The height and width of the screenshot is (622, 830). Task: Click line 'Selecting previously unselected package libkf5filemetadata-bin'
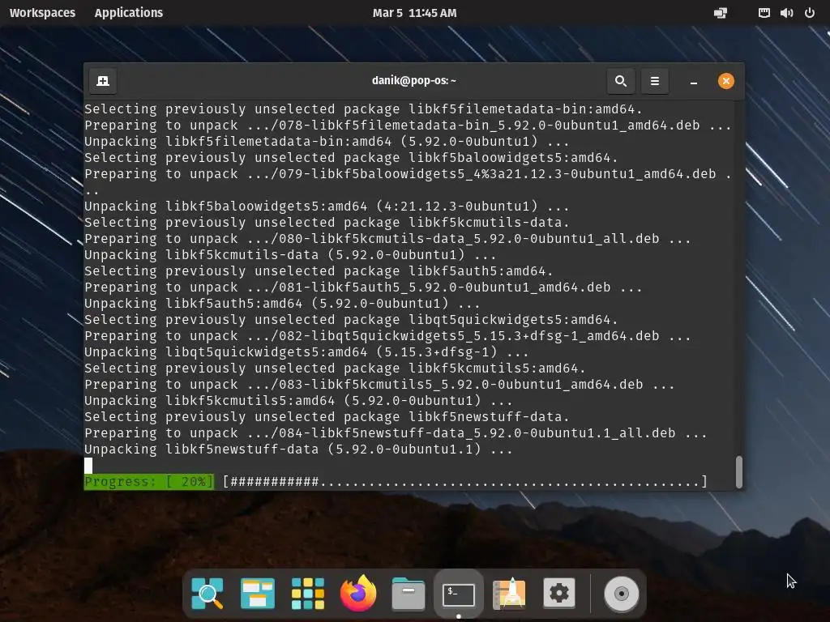[x=363, y=109]
